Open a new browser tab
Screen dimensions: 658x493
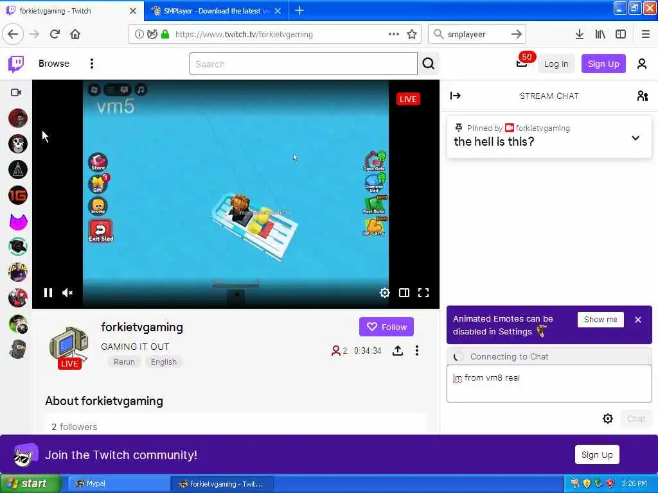(x=299, y=10)
